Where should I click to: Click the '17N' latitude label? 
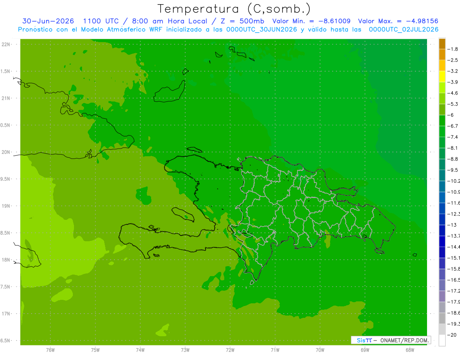tap(6, 314)
